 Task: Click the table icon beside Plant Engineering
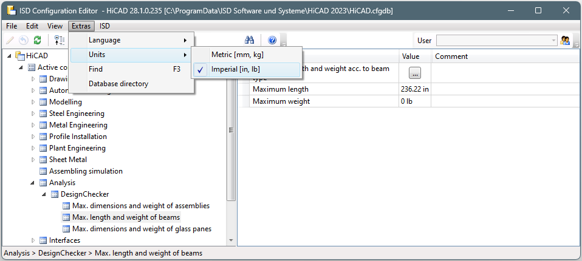43,148
